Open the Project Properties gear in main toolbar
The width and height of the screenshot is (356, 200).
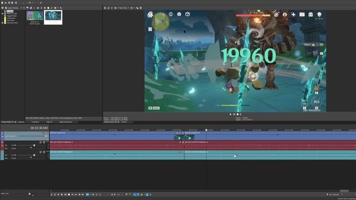[16, 3]
